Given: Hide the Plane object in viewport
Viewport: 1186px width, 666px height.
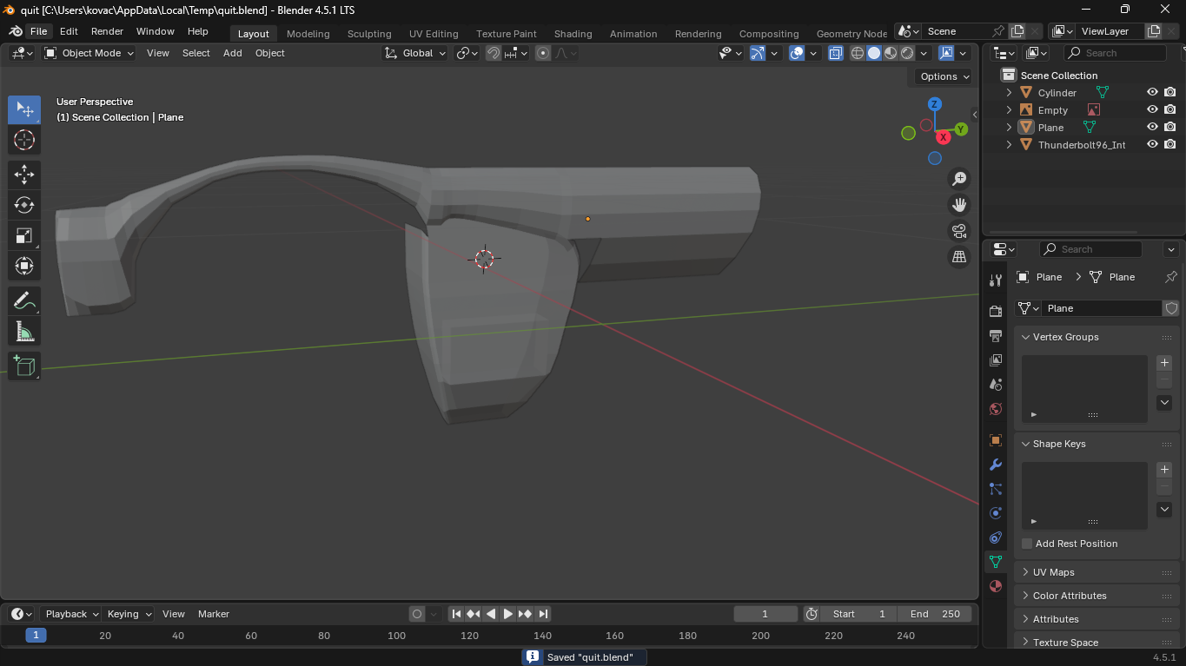Looking at the screenshot, I should [x=1152, y=128].
